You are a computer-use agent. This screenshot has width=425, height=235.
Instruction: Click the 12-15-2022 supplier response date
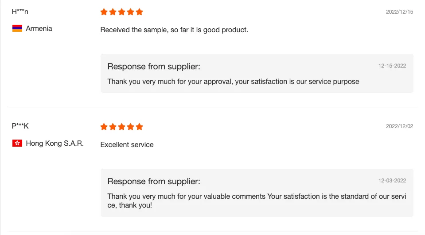coord(392,66)
